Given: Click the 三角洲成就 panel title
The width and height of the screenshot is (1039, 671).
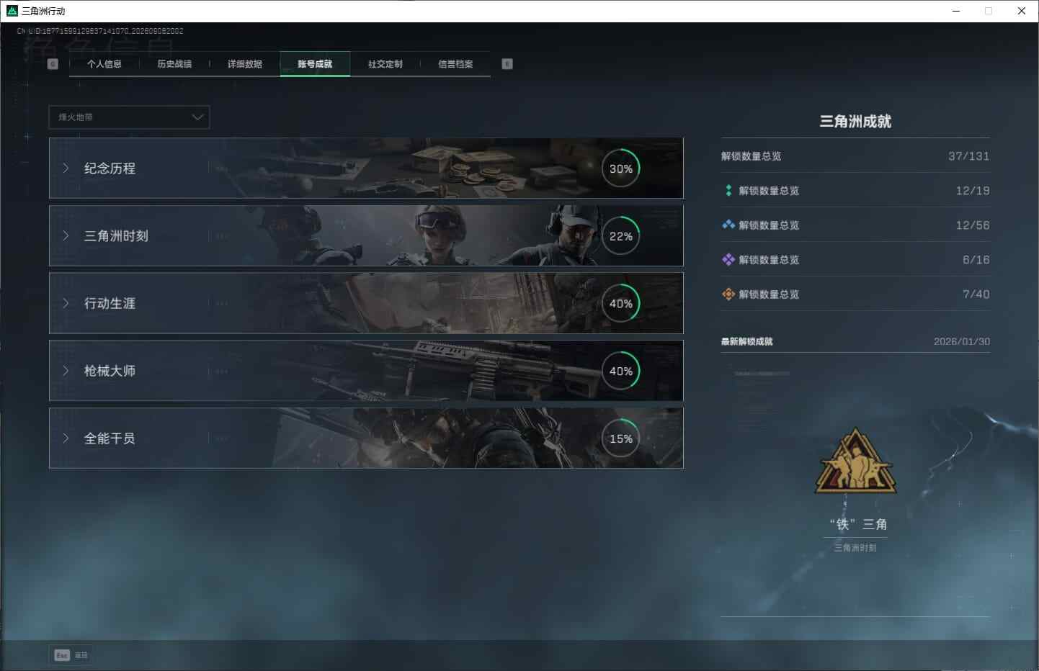Looking at the screenshot, I should 855,122.
